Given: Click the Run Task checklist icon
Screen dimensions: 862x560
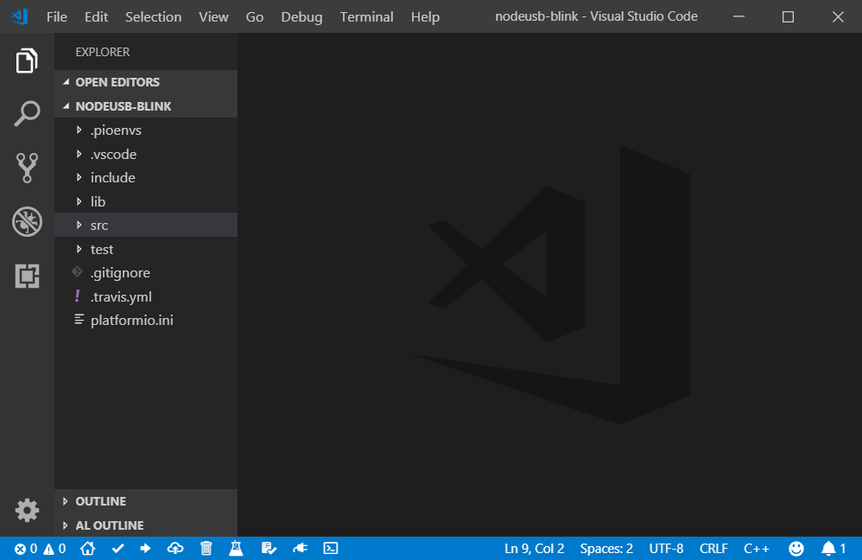Looking at the screenshot, I should click(x=269, y=549).
